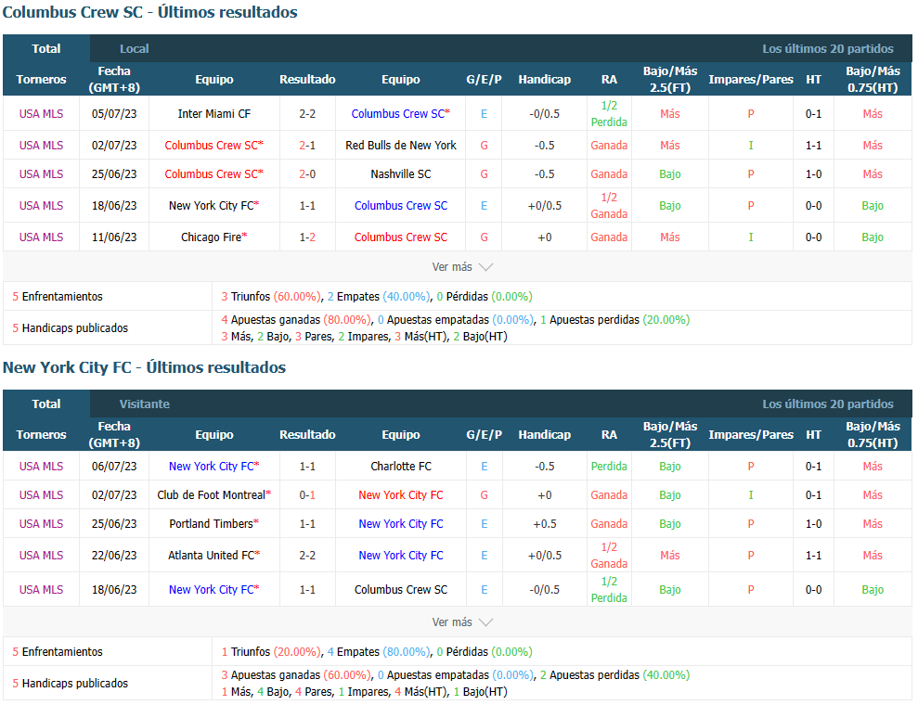Select the Total tab in Columbus Crew section

46,48
